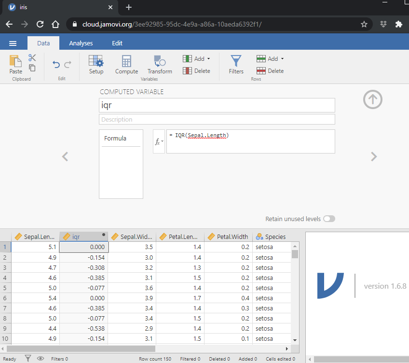Toggle the eye icon in status bar
Image resolution: width=409 pixels, height=363 pixels.
pyautogui.click(x=41, y=359)
